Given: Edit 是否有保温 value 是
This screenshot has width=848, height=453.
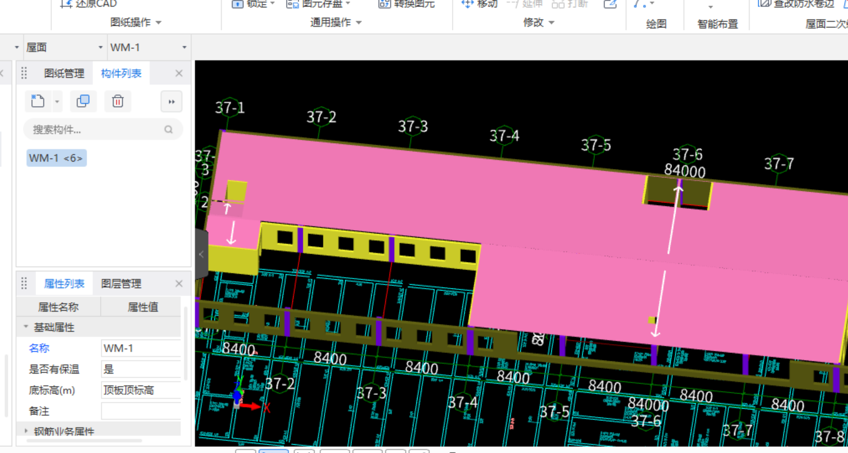Looking at the screenshot, I should click(x=141, y=369).
